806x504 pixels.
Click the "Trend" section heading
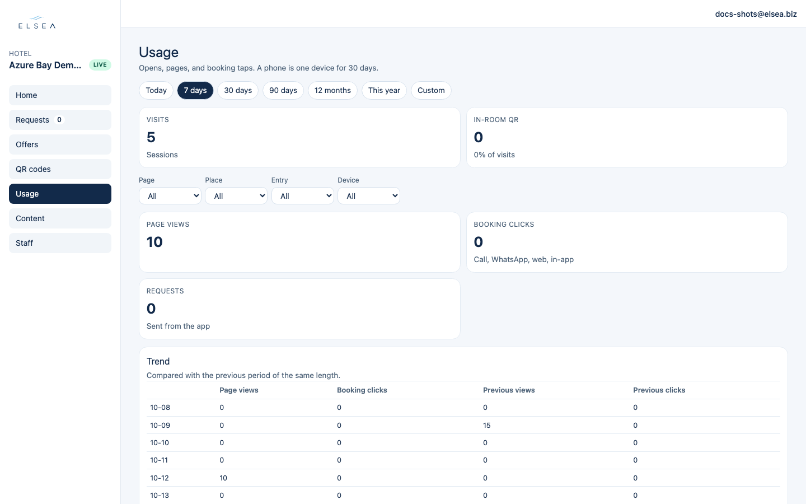(x=158, y=361)
